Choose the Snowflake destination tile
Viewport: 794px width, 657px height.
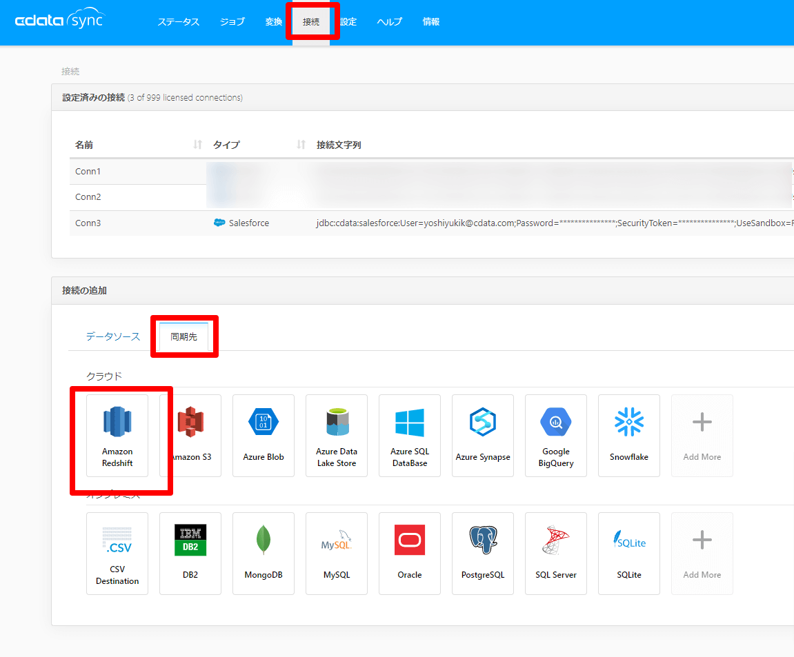click(x=629, y=435)
